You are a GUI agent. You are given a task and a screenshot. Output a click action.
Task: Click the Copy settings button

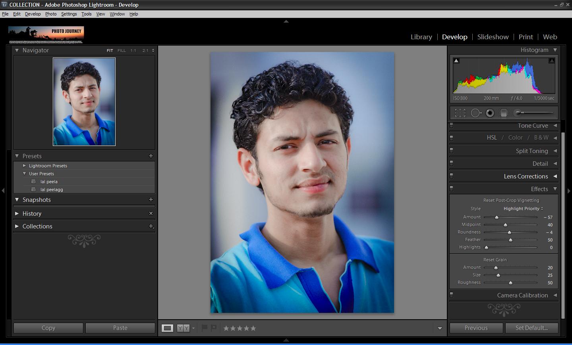48,328
